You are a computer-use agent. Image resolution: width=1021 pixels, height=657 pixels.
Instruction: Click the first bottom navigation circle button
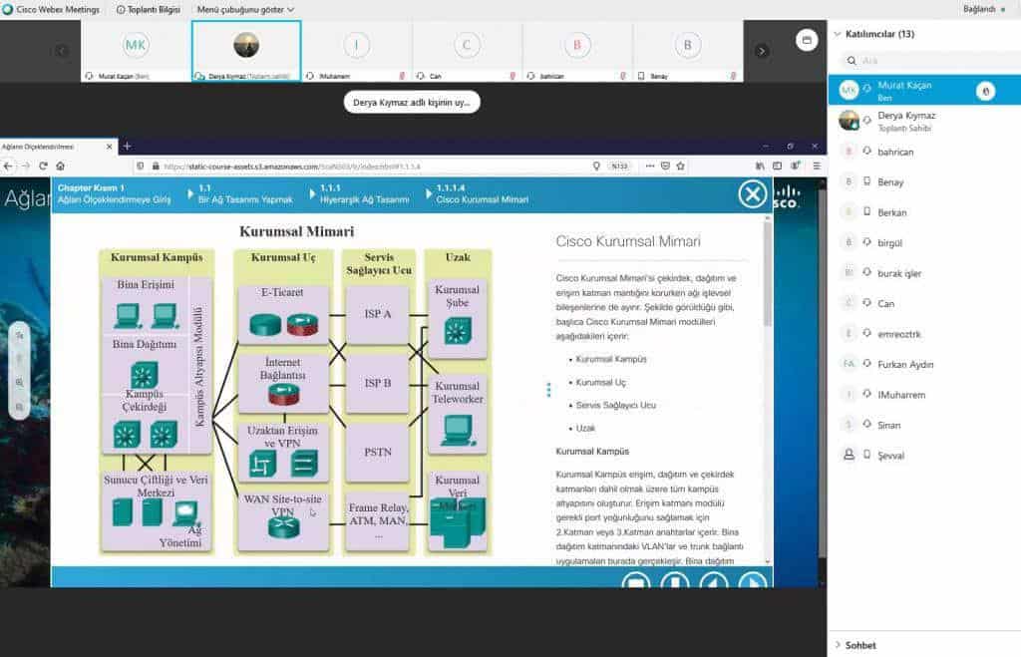[x=636, y=581]
